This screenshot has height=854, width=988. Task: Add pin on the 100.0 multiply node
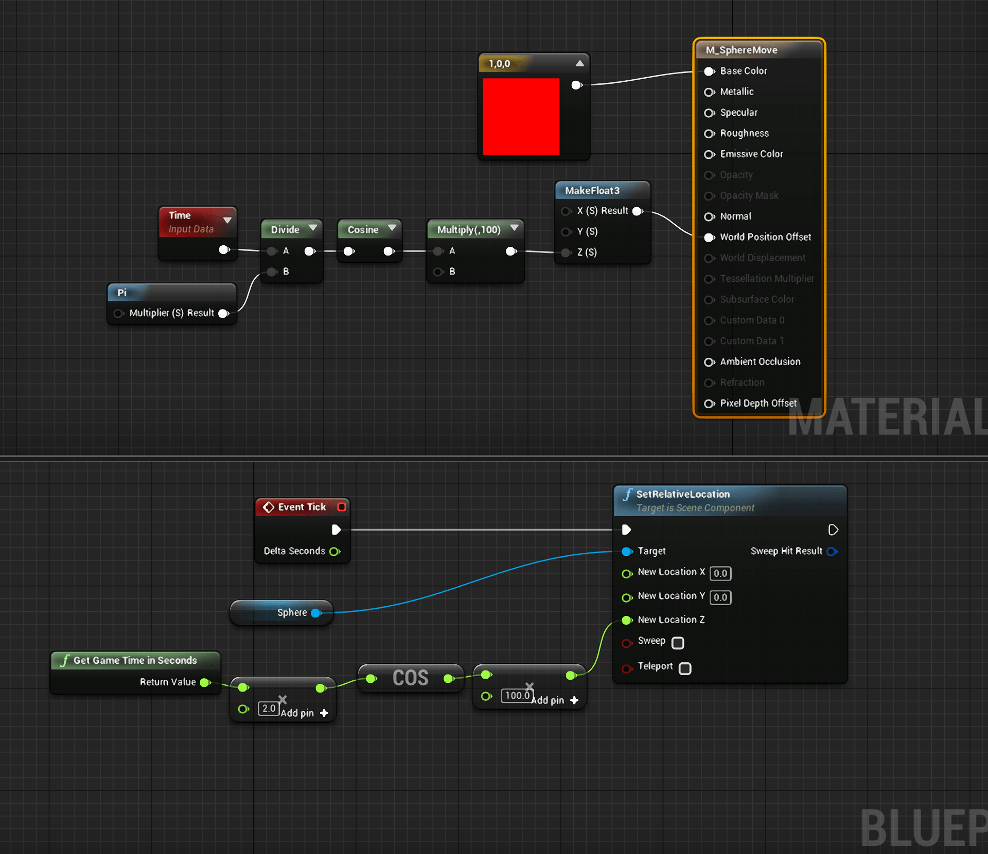(x=555, y=700)
